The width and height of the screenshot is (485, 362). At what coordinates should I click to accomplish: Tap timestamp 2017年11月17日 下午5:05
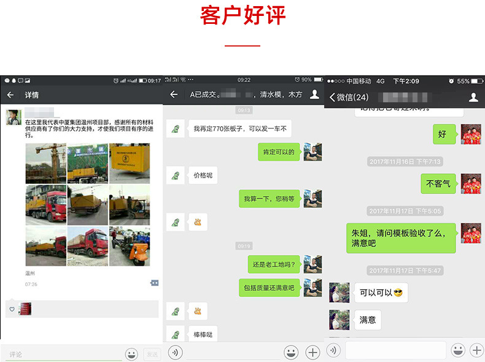click(405, 211)
